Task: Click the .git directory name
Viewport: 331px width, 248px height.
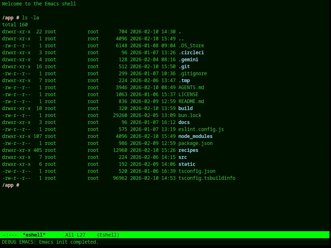Action: [184, 66]
